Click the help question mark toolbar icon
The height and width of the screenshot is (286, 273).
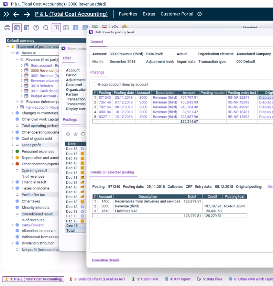36,28
